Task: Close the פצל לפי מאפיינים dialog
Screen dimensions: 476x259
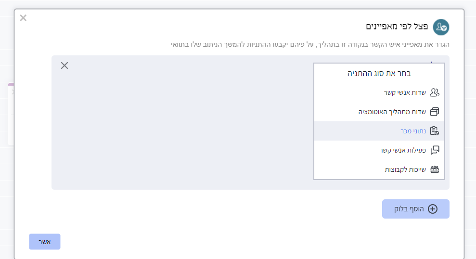Action: click(23, 18)
